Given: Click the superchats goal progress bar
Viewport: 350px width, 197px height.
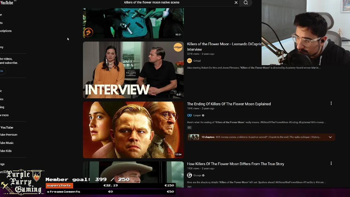Looking at the screenshot, I should (110, 186).
